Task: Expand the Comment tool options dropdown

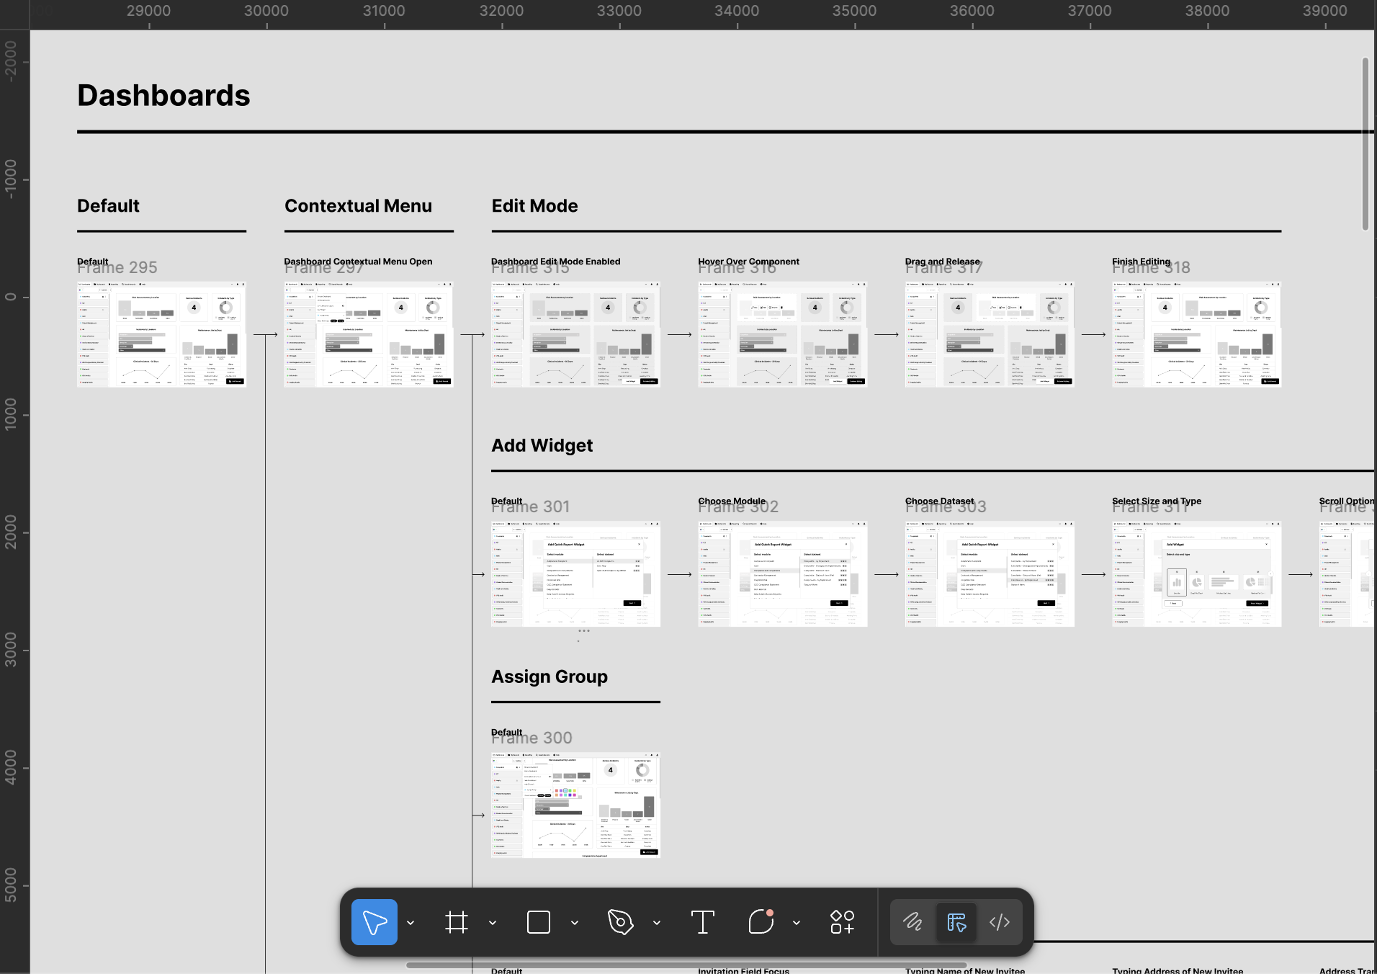Action: [797, 923]
